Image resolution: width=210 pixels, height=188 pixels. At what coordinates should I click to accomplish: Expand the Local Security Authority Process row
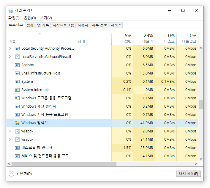click(x=10, y=48)
